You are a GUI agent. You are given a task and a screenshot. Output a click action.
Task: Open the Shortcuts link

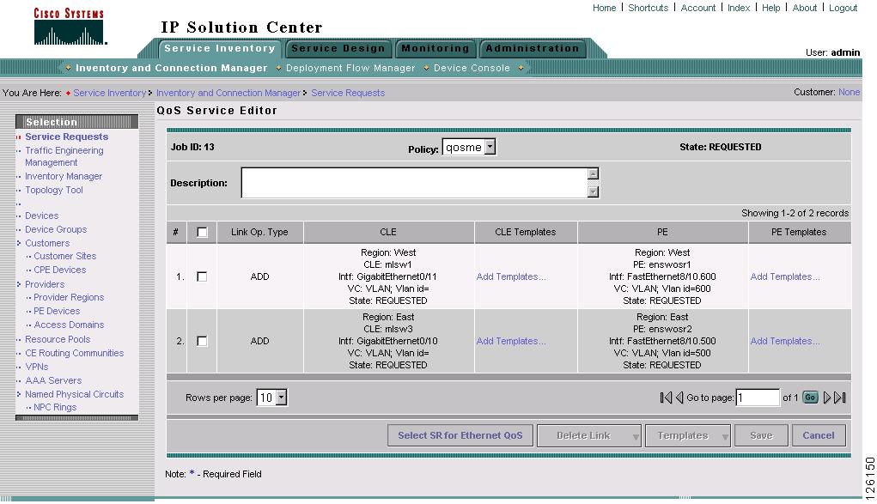point(649,8)
